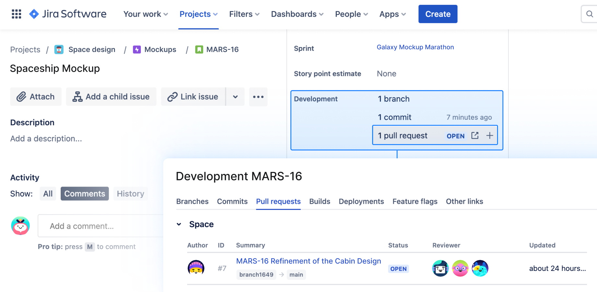This screenshot has width=597, height=292.
Task: Click the Projects breadcrumb link
Action: (x=25, y=50)
